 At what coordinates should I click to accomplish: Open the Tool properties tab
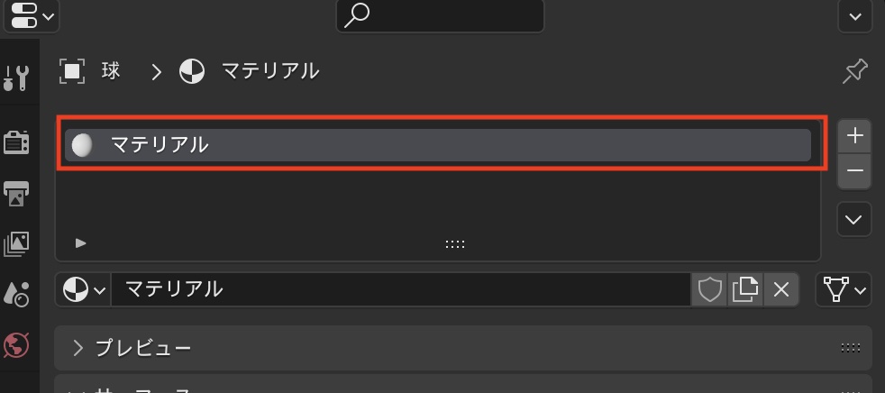coord(16,79)
